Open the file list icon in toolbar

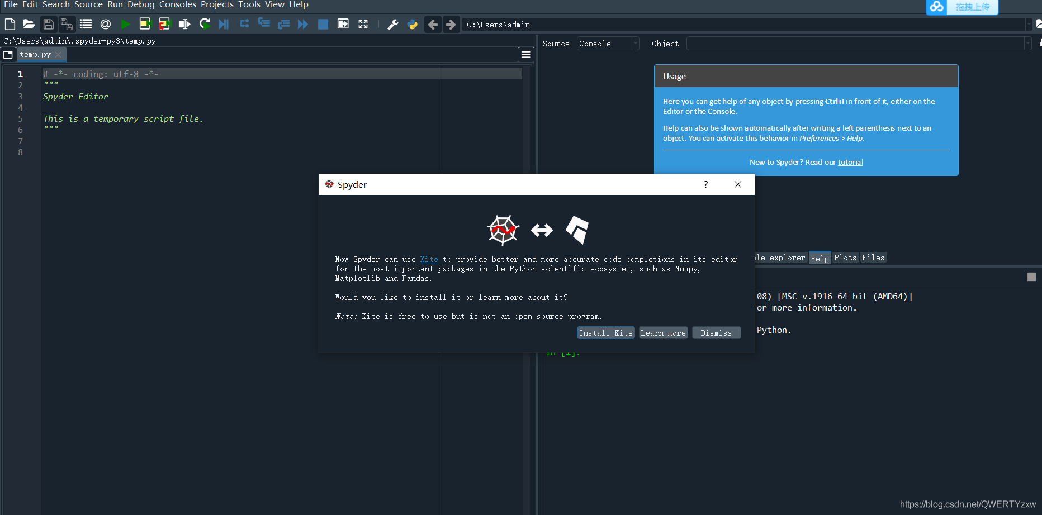pos(86,24)
